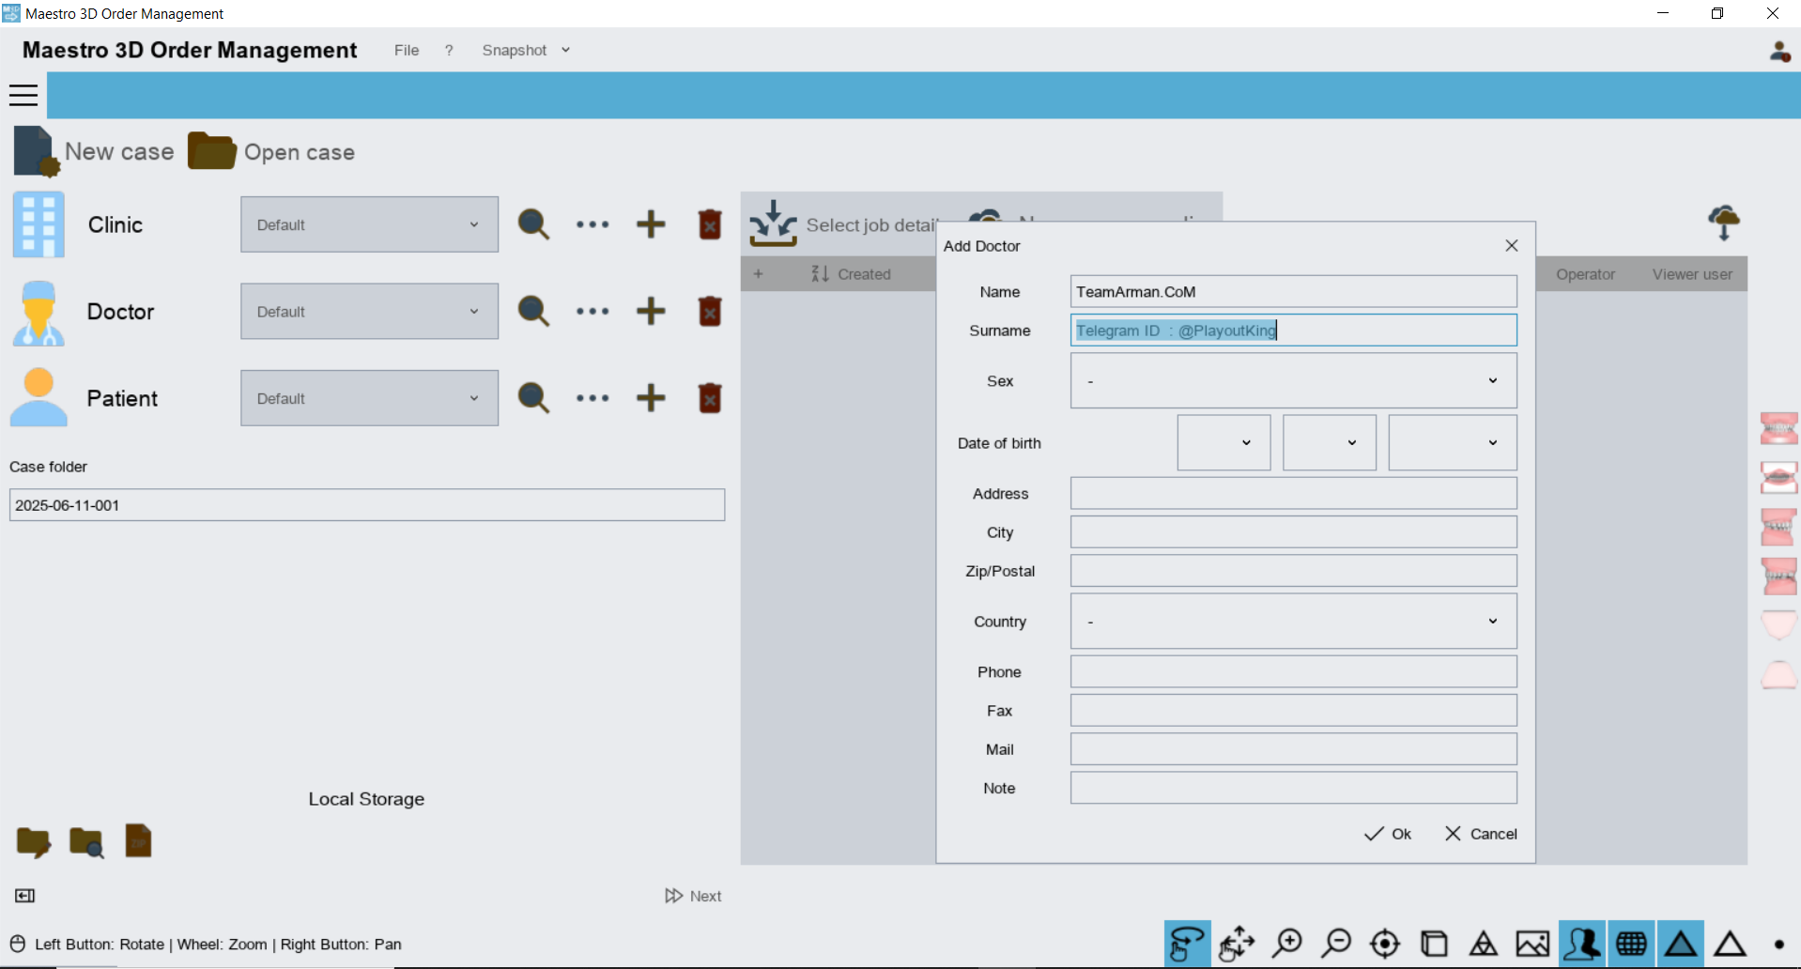Toggle the point display dot button
The height and width of the screenshot is (969, 1801).
point(1779,945)
